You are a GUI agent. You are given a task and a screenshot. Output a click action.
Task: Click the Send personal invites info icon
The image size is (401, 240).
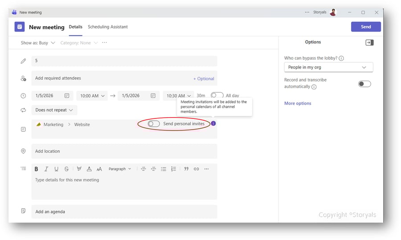213,123
